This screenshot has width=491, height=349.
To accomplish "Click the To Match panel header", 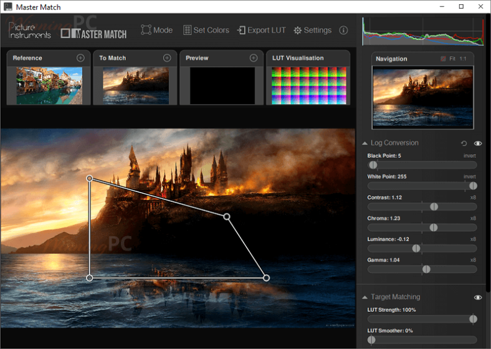I will click(135, 58).
